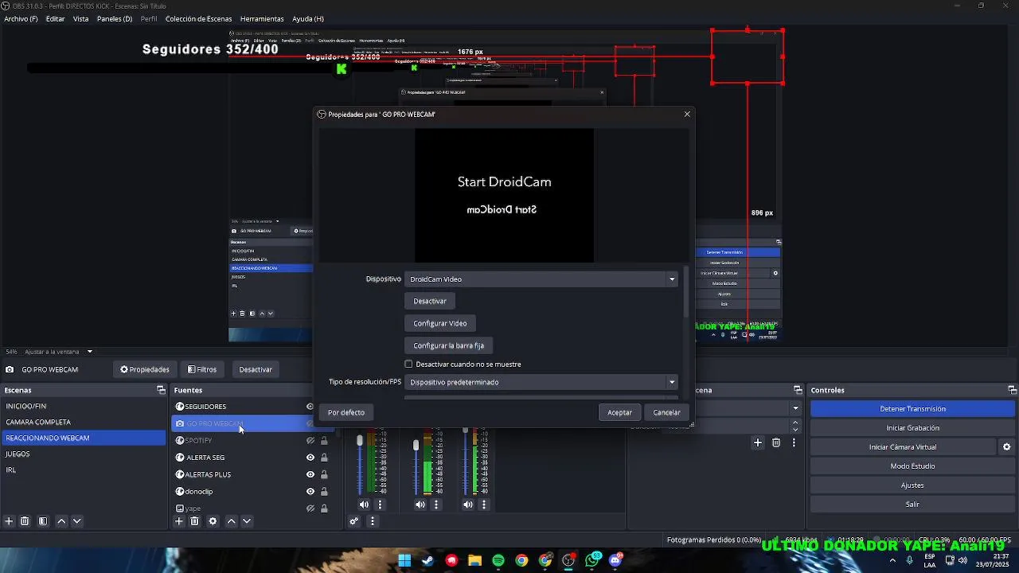Screen dimensions: 1019x573
Task: Enable 'Desactivar cuando no se muestre' checkbox
Action: pos(408,364)
